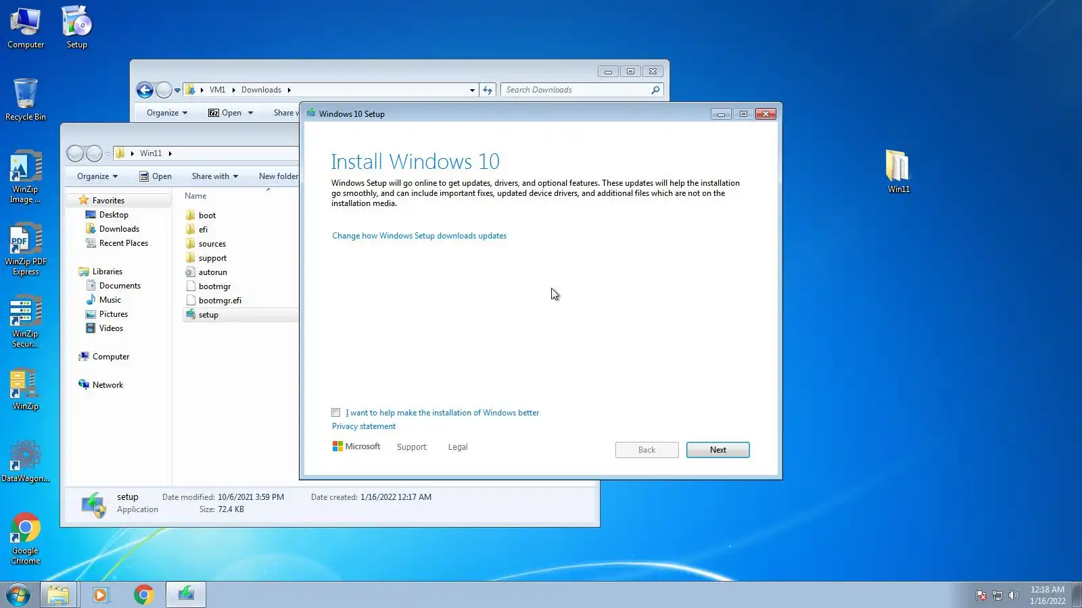Select the Google Chrome desktop shortcut
This screenshot has width=1082, height=608.
[26, 538]
